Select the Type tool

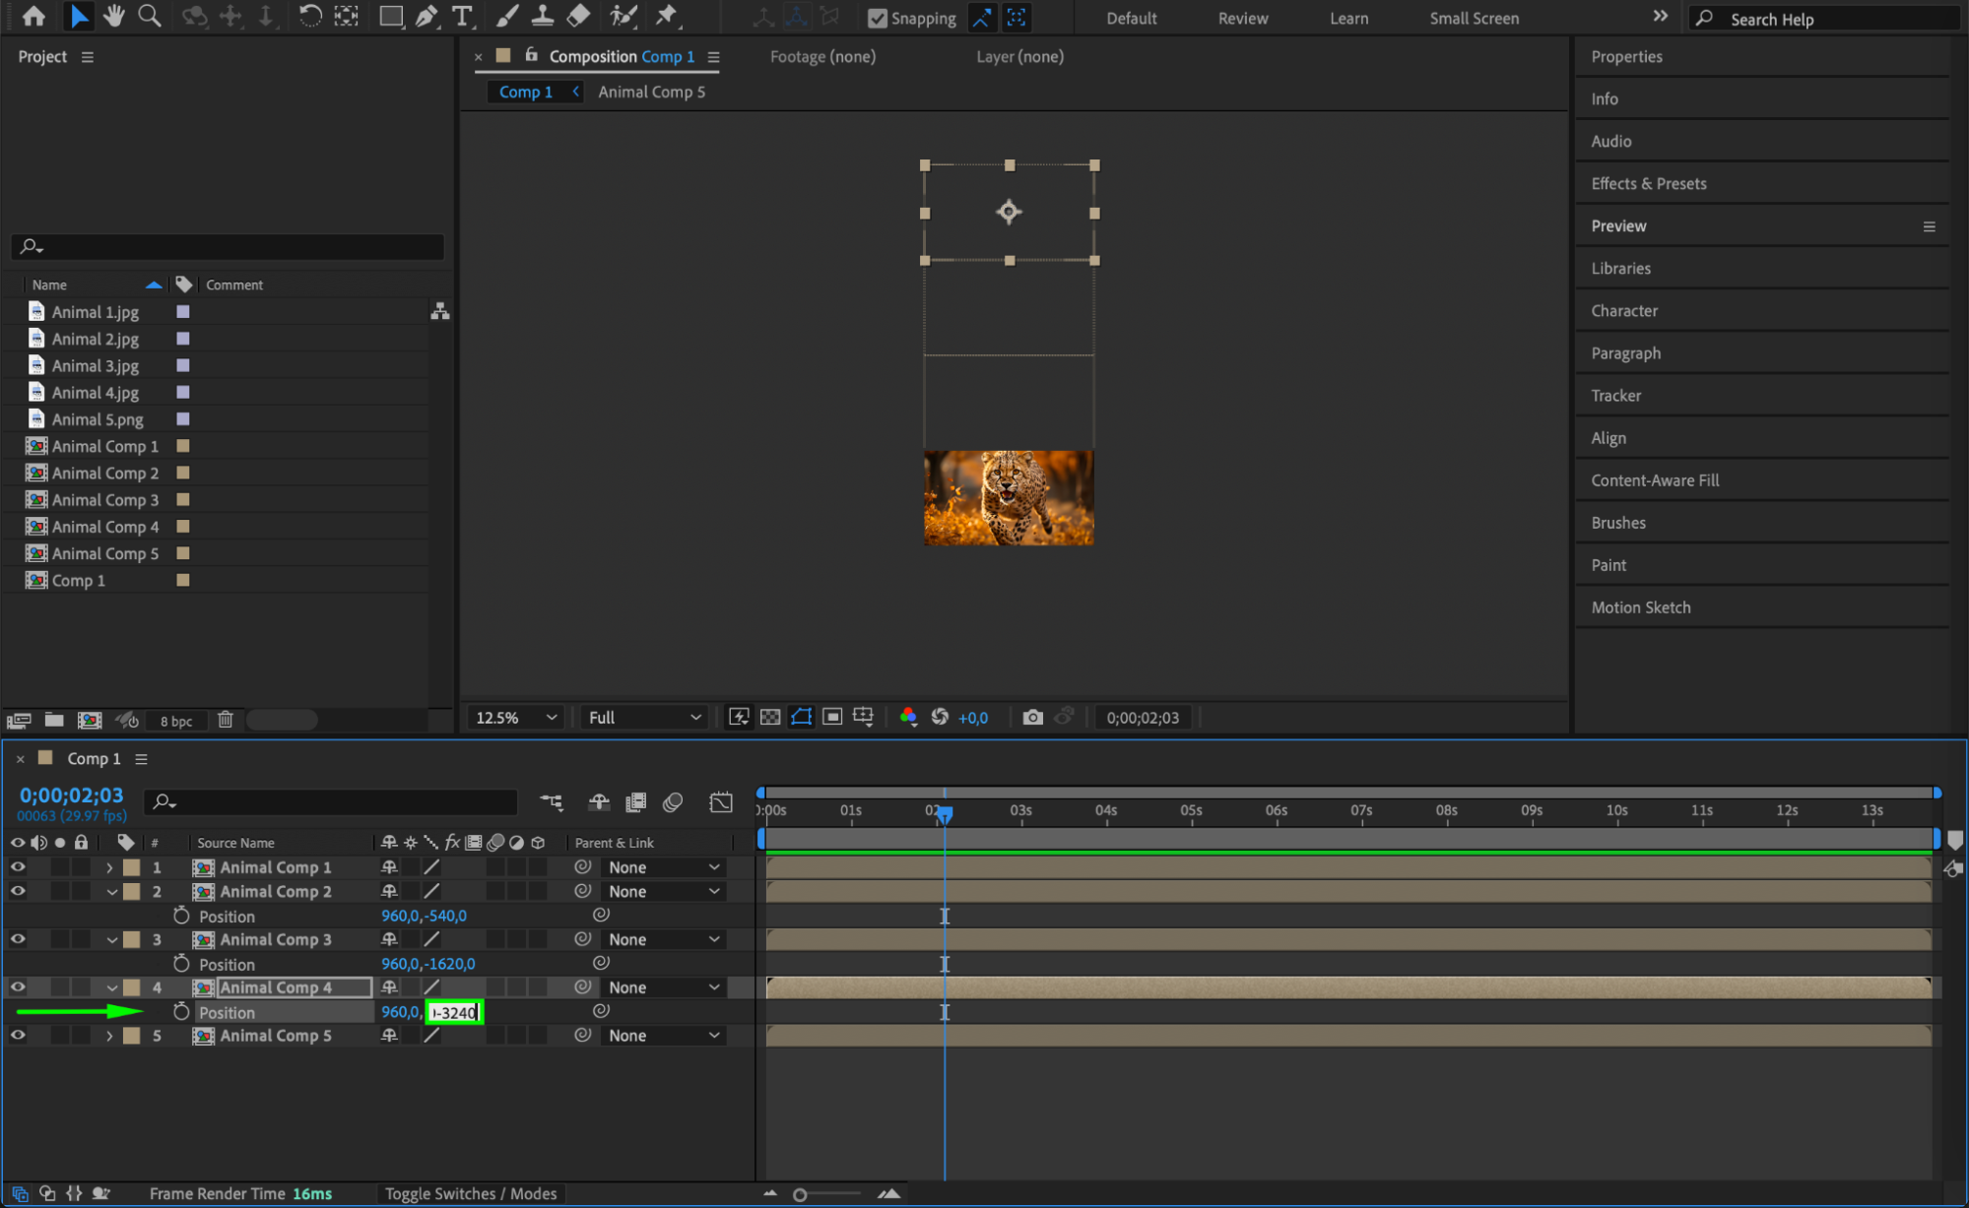click(461, 16)
